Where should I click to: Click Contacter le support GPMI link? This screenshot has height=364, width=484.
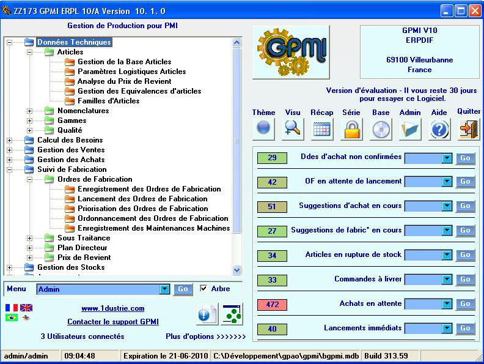tap(113, 322)
